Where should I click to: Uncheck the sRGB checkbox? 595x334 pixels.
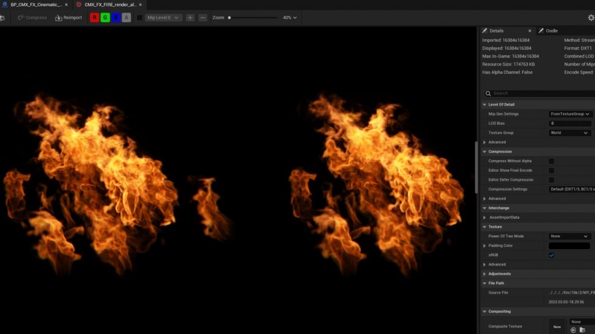(551, 255)
